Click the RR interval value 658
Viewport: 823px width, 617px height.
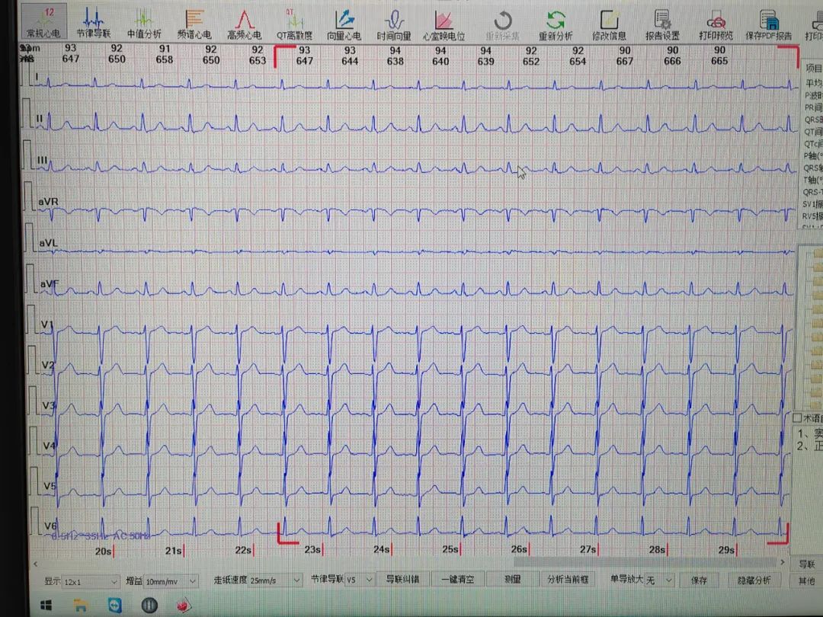pos(165,59)
